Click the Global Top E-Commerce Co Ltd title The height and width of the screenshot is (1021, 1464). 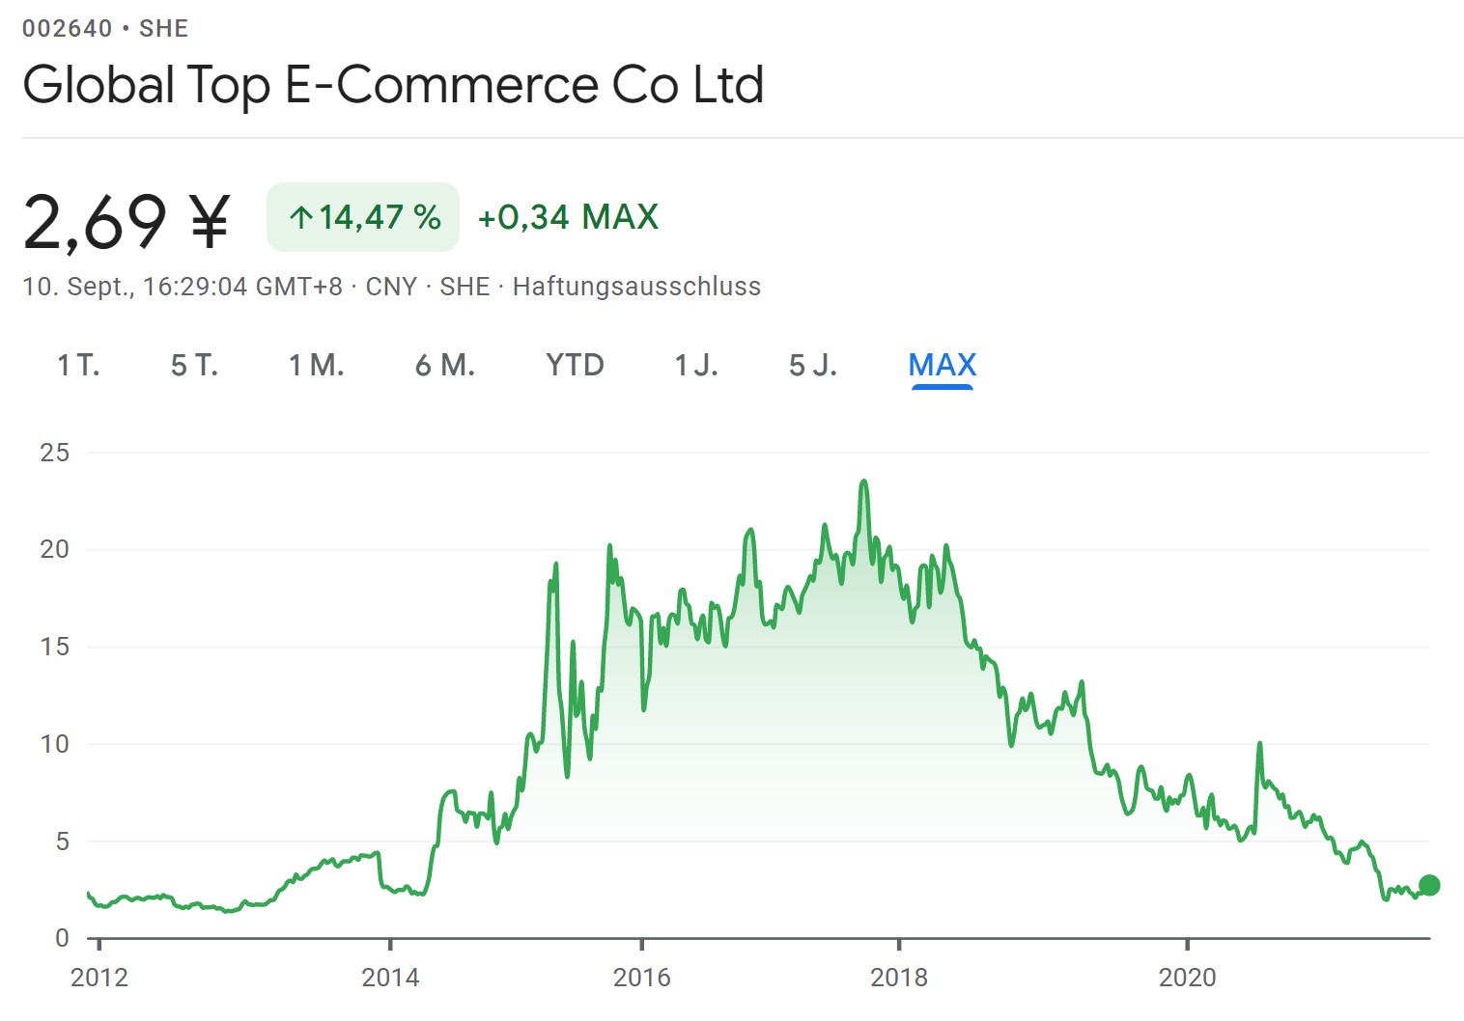pyautogui.click(x=393, y=85)
